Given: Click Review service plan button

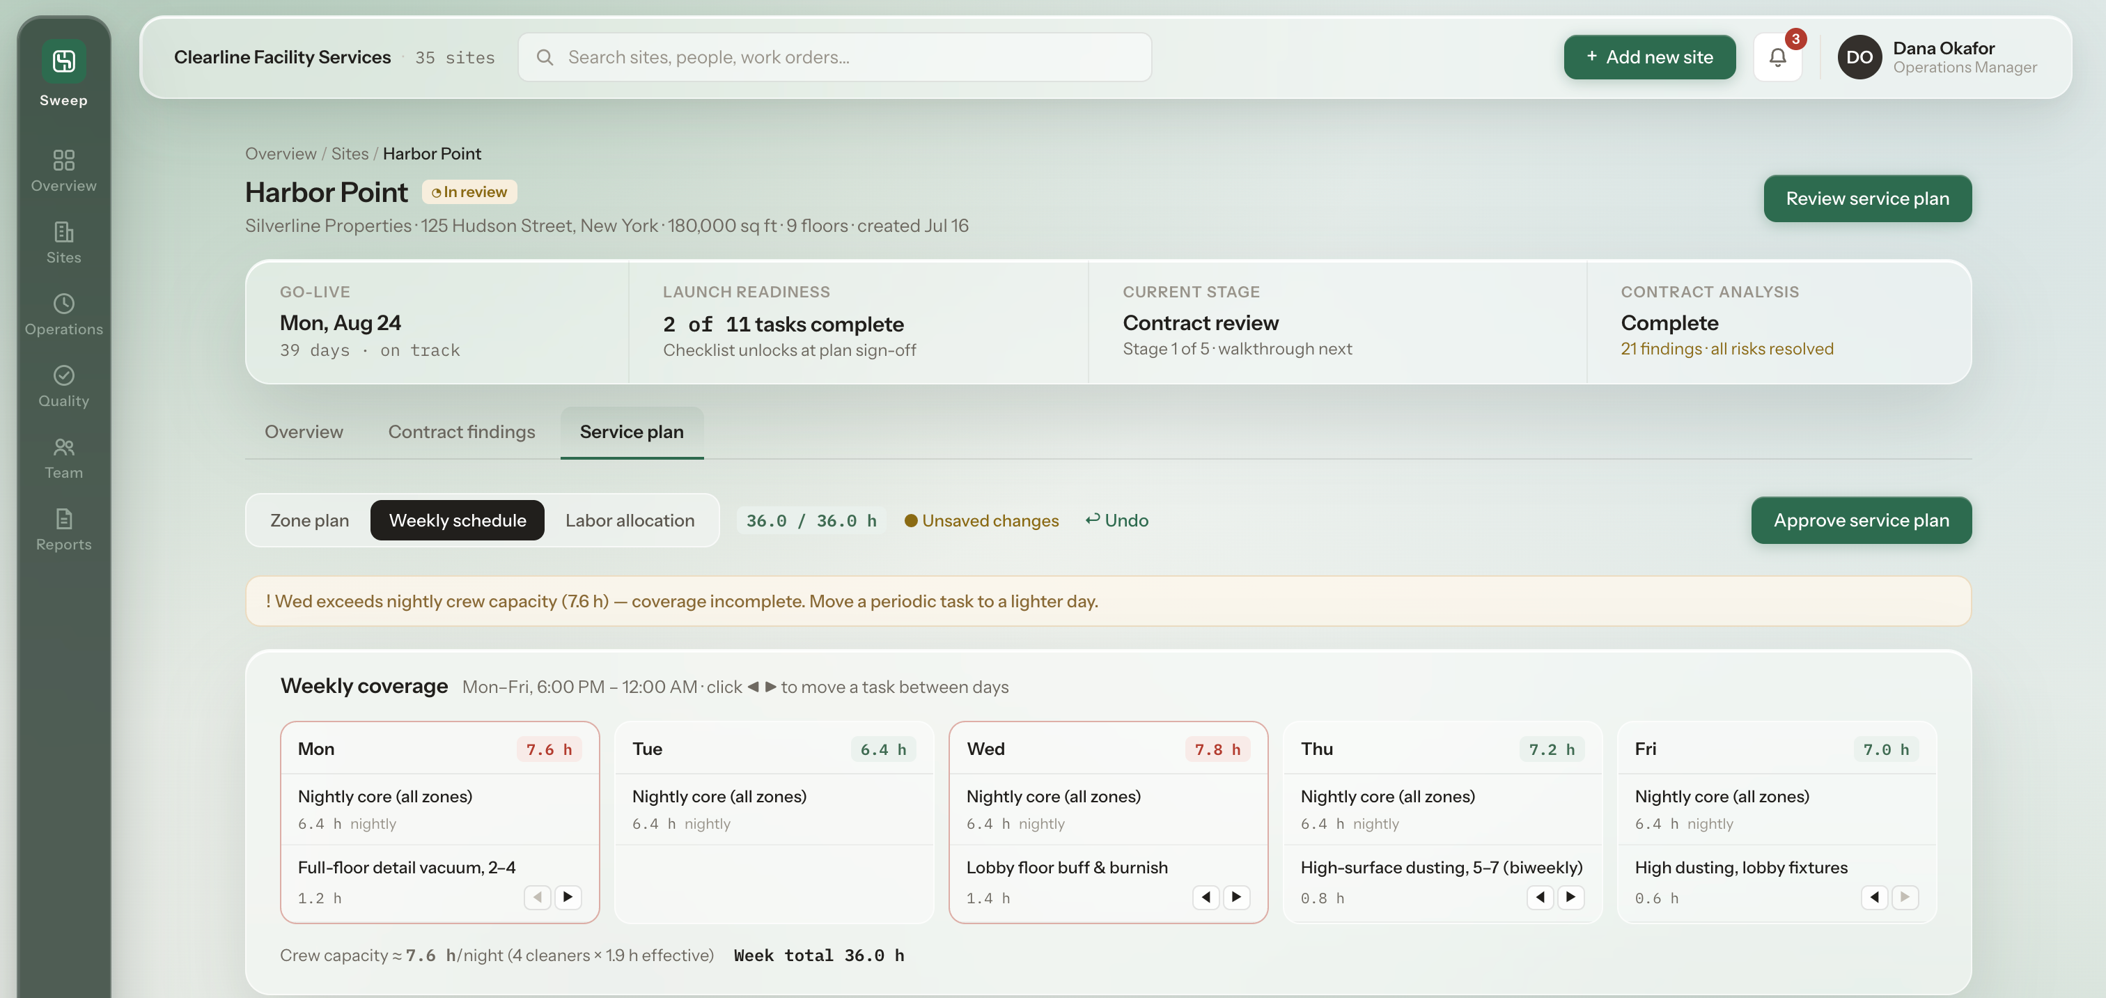Looking at the screenshot, I should point(1867,198).
